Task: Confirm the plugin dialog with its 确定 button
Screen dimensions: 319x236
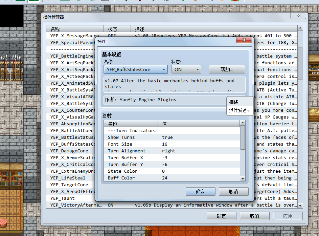Action: click(200, 192)
